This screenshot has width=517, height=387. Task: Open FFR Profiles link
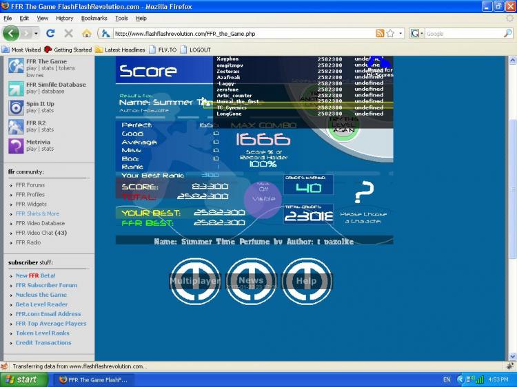click(30, 194)
